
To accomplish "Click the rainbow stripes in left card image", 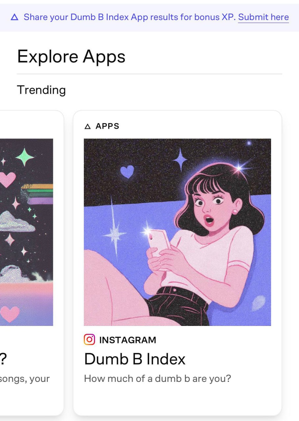I will 37,194.
